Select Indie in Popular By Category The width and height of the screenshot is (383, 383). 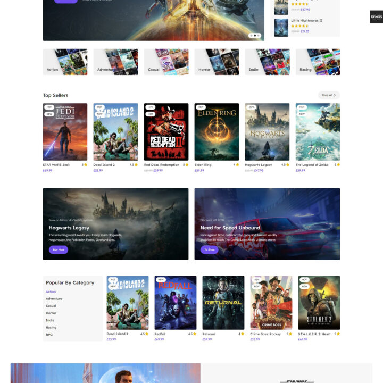tap(50, 320)
